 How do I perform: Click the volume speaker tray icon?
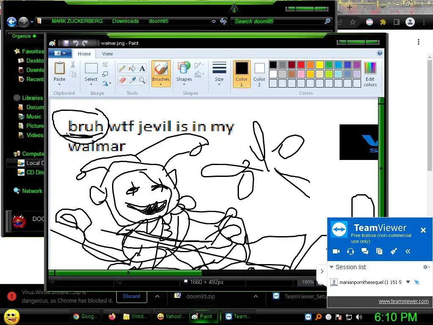click(x=359, y=317)
